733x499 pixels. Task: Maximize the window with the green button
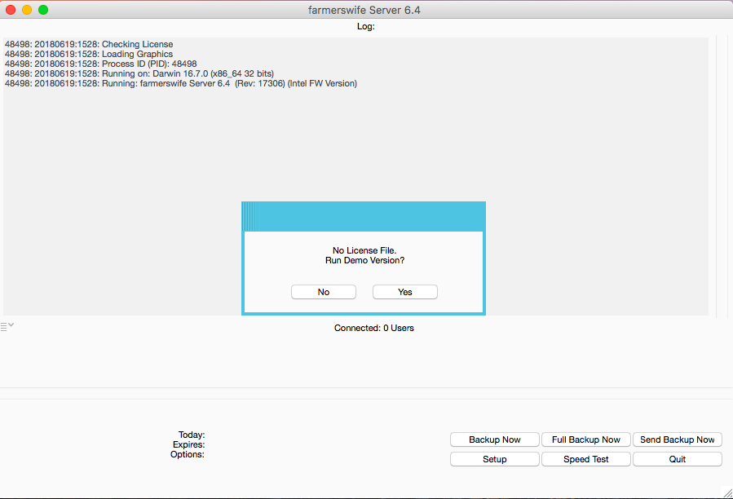pos(43,10)
